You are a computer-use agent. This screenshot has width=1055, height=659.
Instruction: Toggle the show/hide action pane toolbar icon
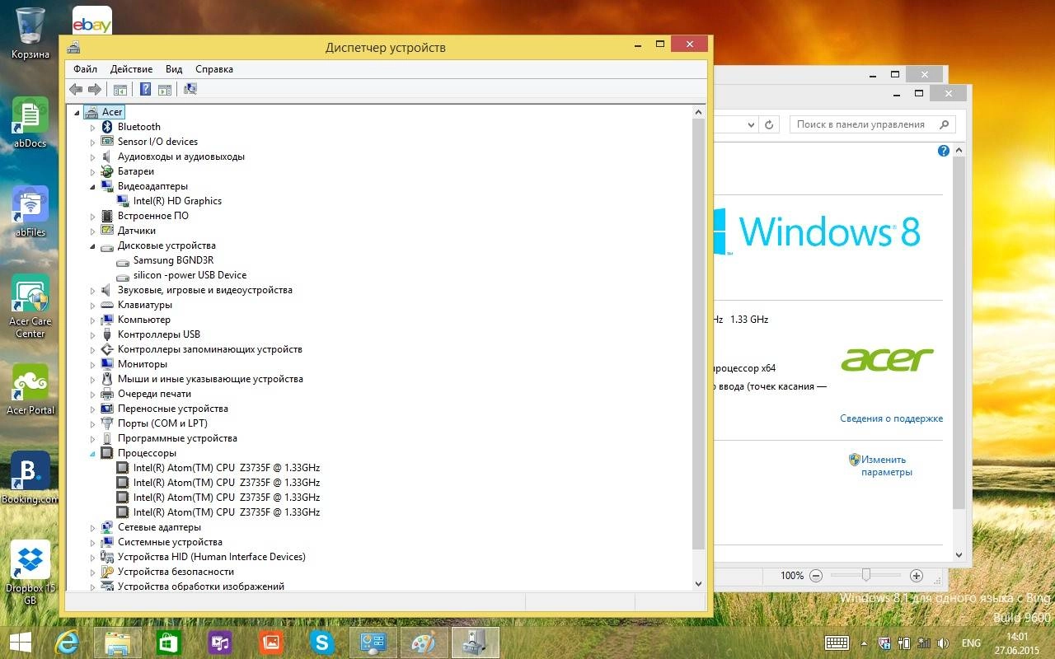click(164, 89)
